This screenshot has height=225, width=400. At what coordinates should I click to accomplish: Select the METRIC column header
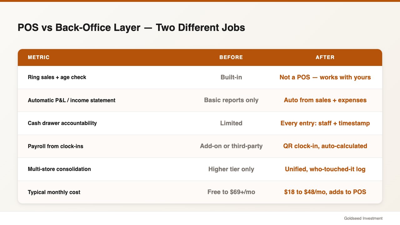(39, 57)
